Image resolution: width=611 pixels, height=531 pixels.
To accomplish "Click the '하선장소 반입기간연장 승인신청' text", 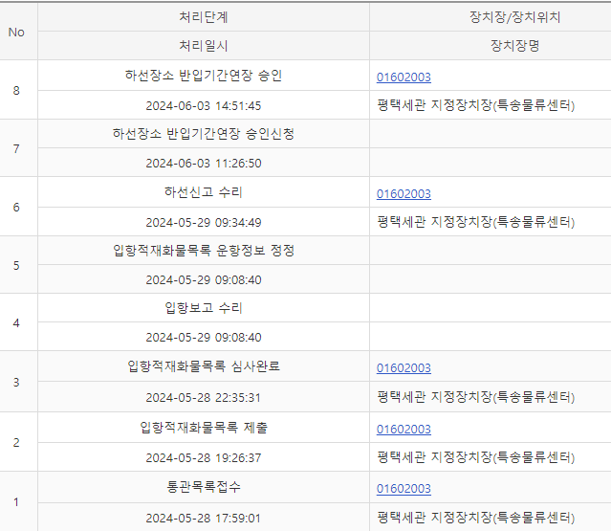I will (x=204, y=134).
